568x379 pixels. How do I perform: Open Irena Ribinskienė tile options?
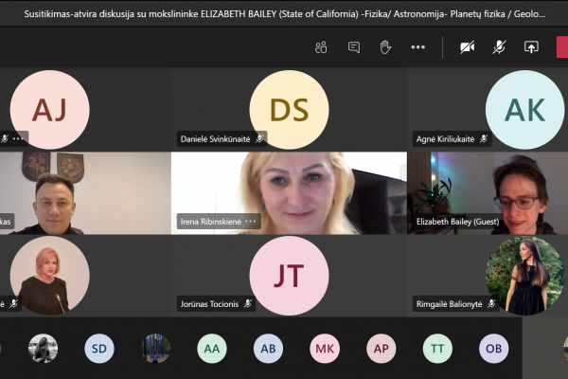click(x=250, y=221)
